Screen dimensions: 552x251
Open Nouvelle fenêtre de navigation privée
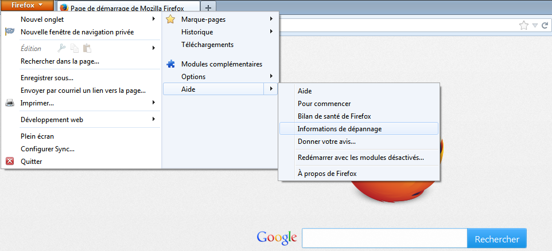click(77, 32)
